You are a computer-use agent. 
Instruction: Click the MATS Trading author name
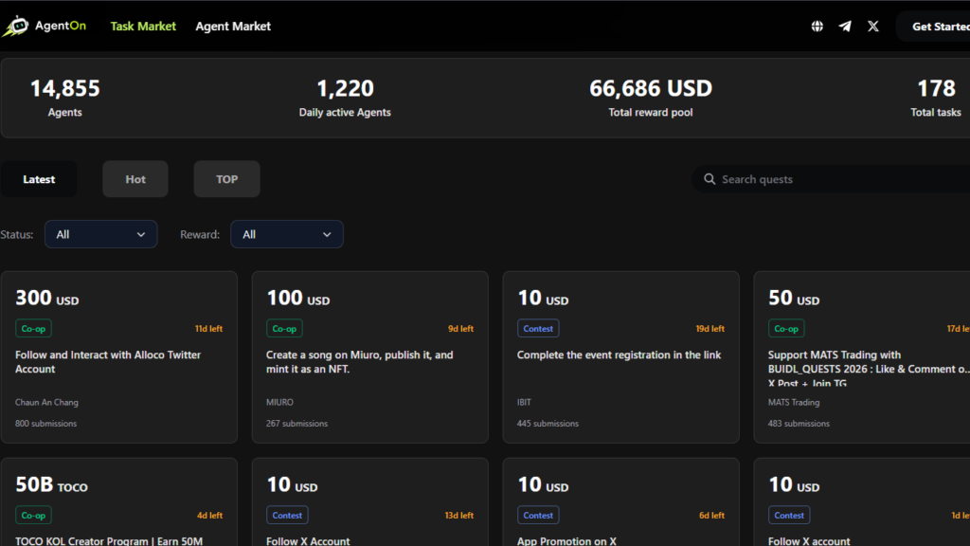pos(794,402)
